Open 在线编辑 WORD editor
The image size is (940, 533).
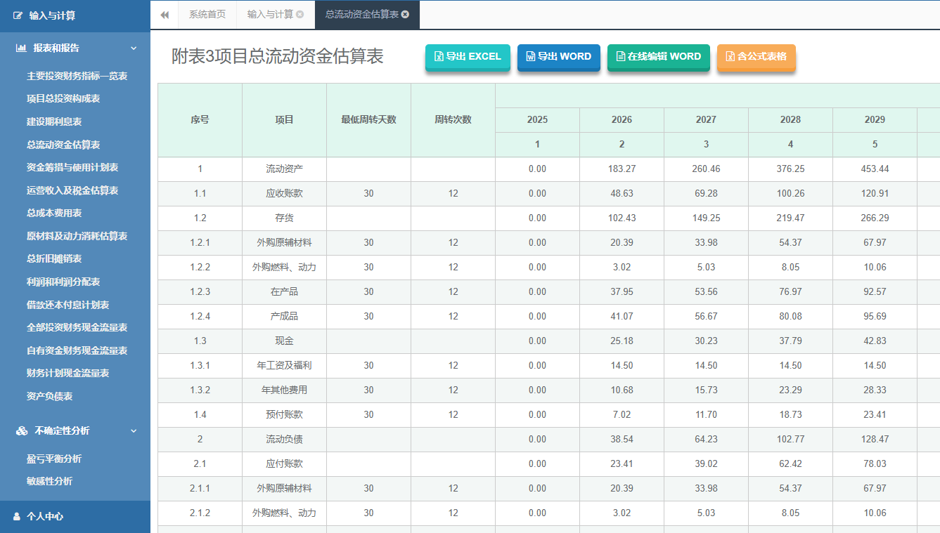click(x=658, y=57)
